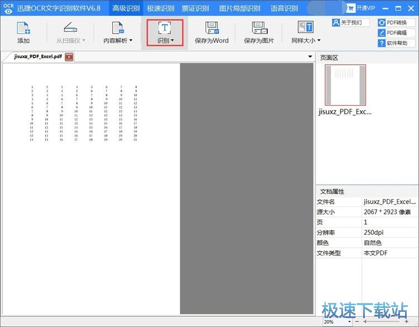Switch to the 图片局部识别 tab
Image resolution: width=419 pixels, height=327 pixels.
[x=240, y=8]
